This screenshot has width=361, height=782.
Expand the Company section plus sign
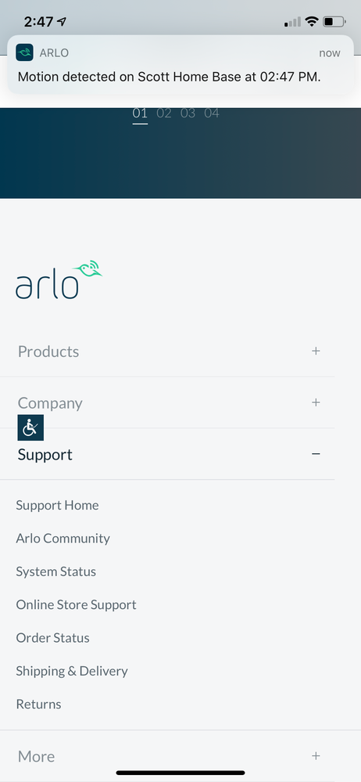316,402
